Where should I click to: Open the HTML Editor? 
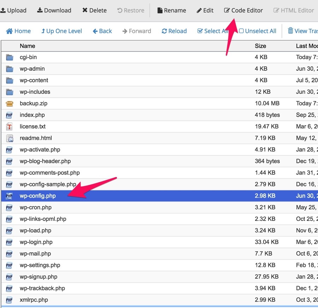click(x=294, y=10)
